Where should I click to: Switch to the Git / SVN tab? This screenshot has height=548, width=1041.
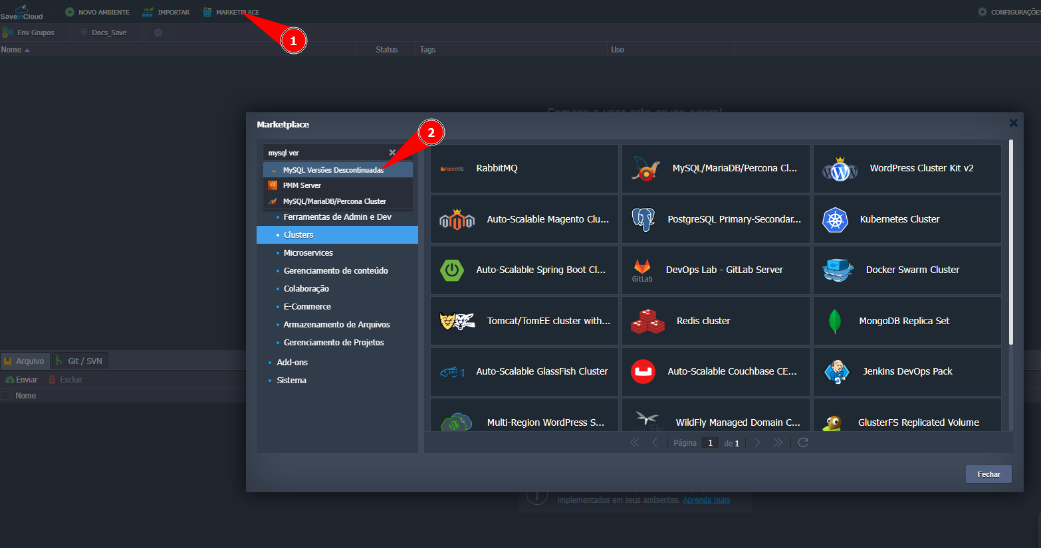tap(80, 361)
